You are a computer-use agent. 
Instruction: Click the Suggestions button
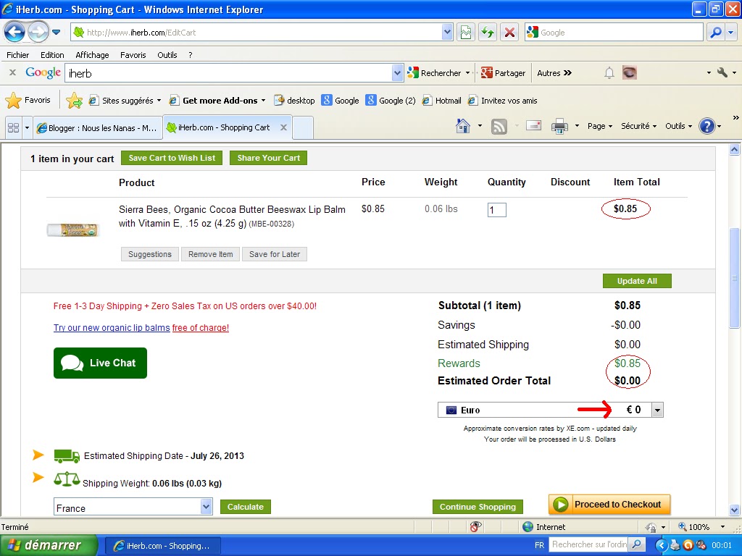pos(149,254)
